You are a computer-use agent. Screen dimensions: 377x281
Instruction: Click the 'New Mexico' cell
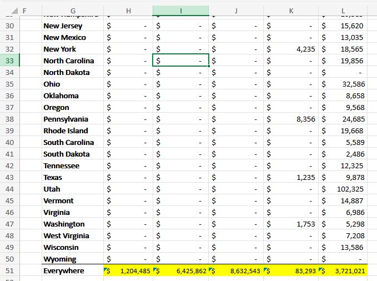73,37
